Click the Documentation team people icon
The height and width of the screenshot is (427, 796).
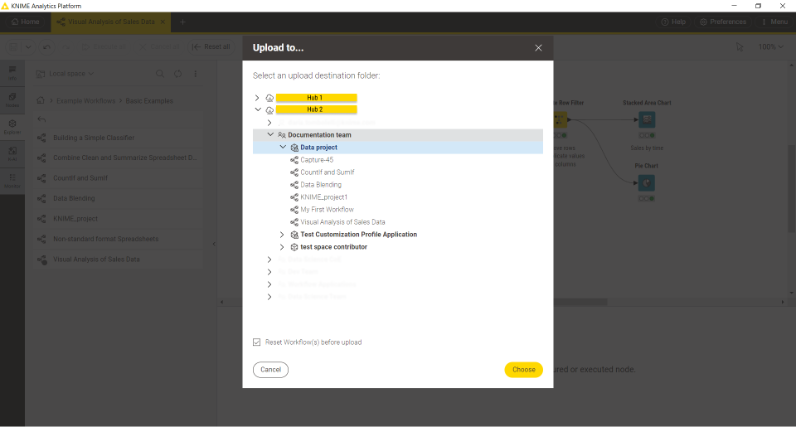(282, 134)
